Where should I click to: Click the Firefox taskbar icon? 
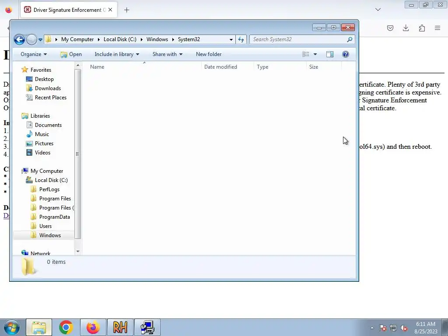coord(93,327)
